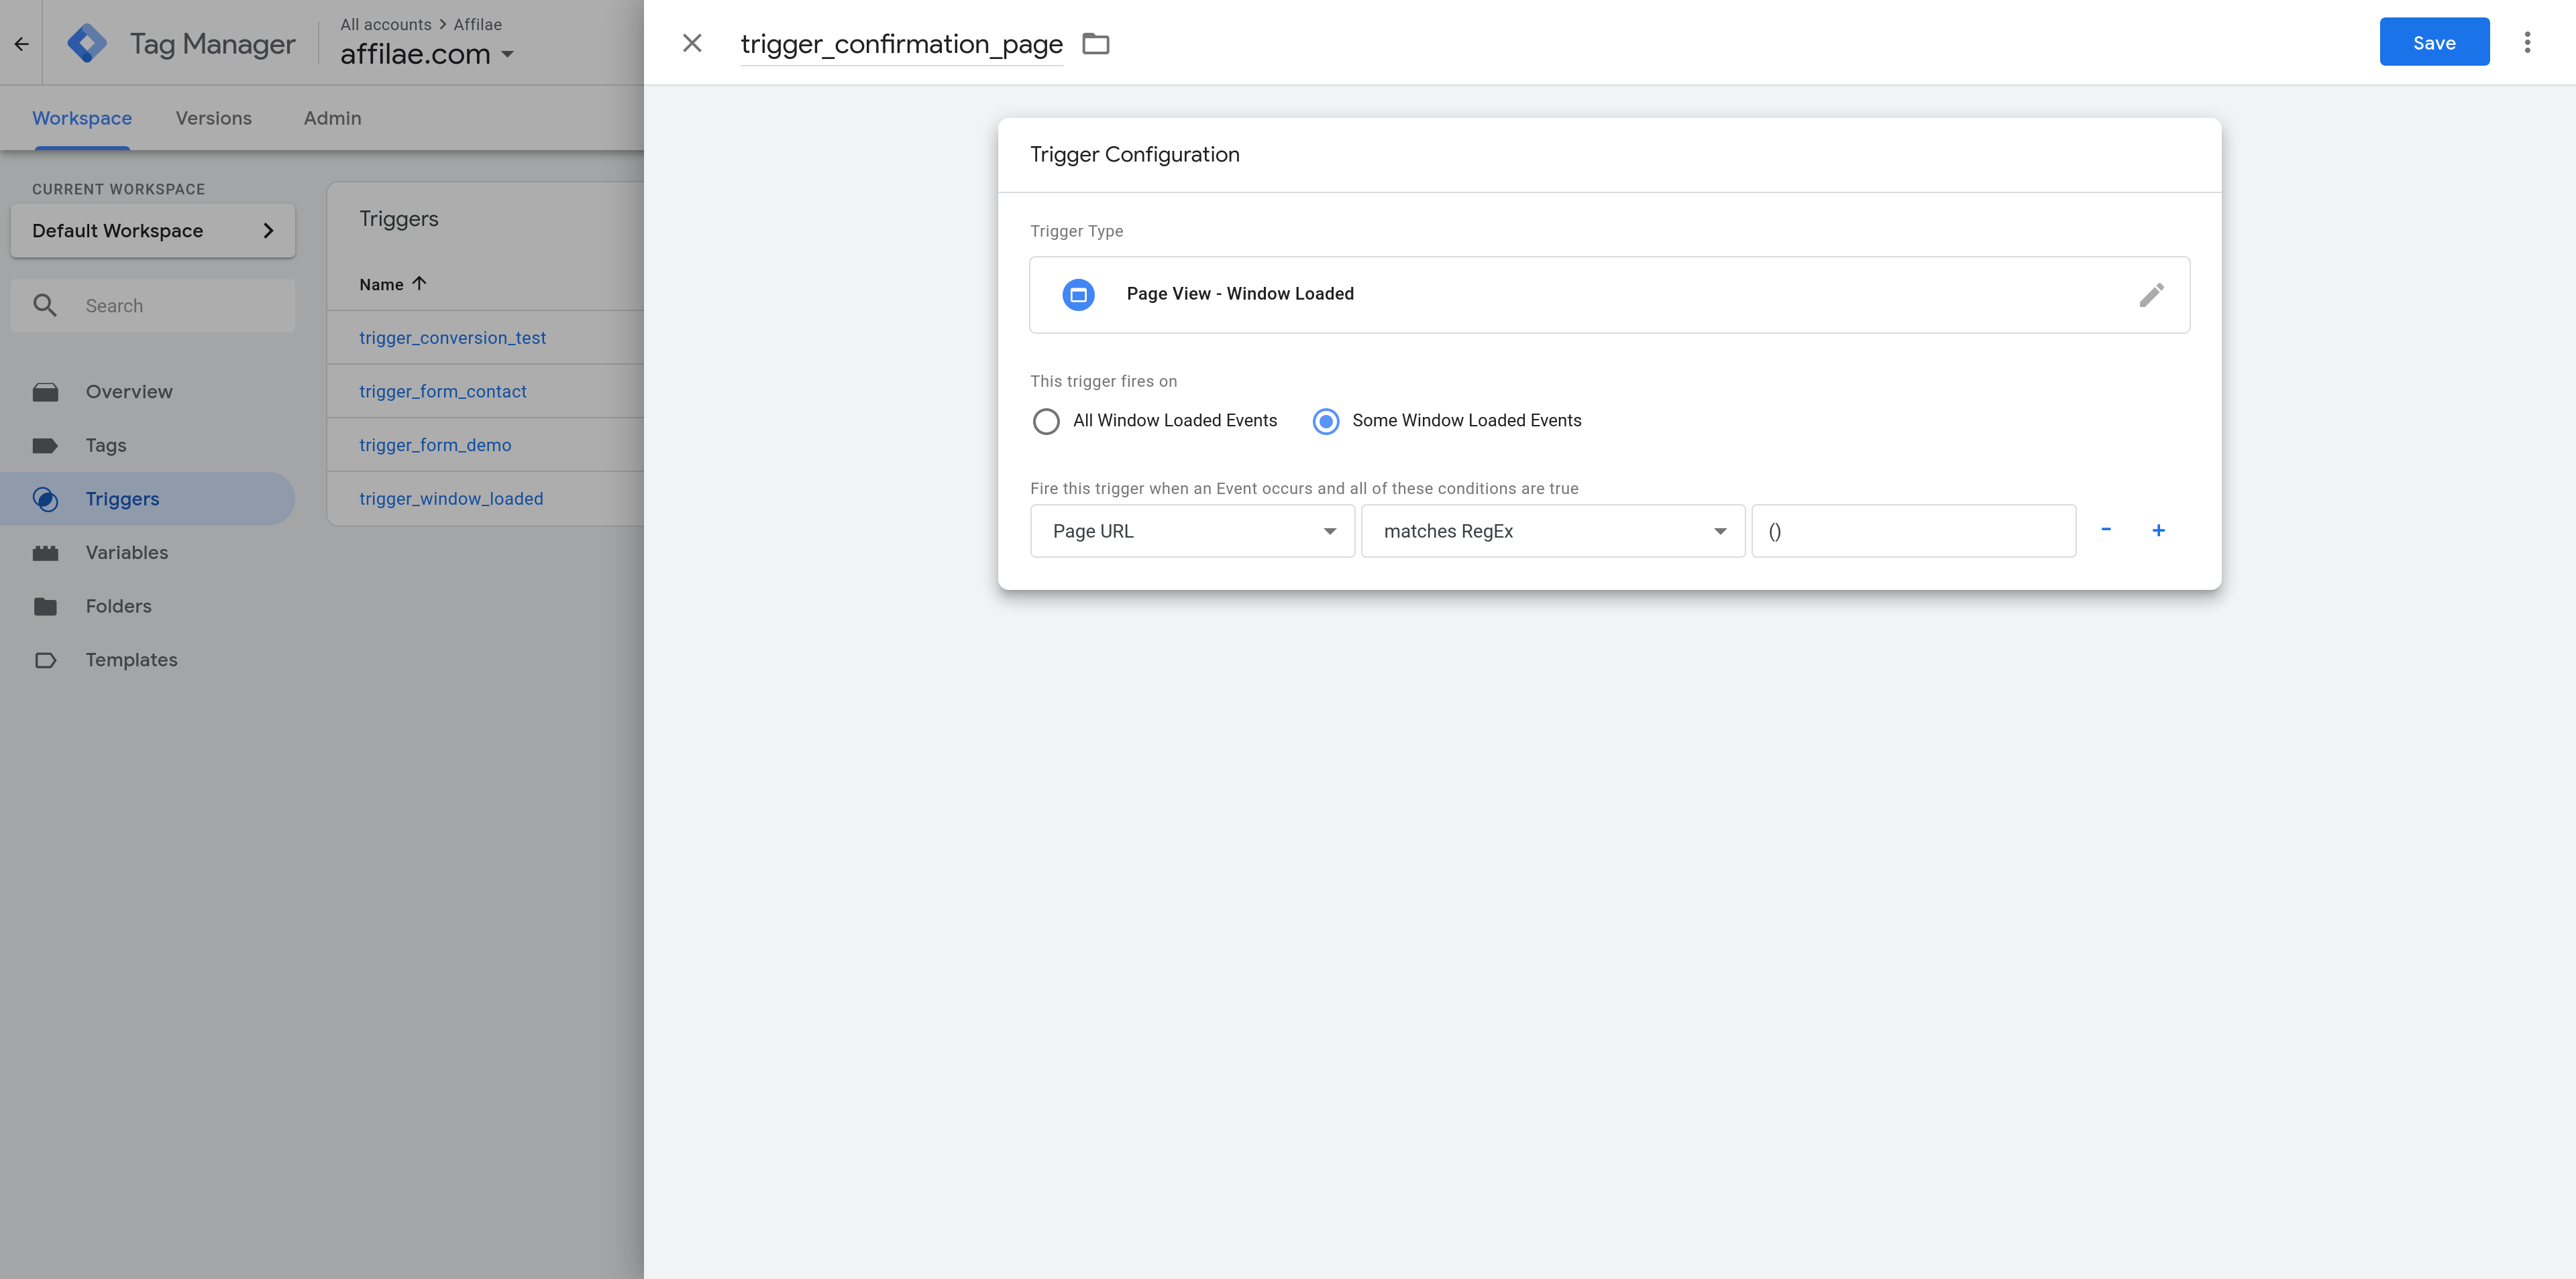Click the blue Save button

click(x=2434, y=42)
